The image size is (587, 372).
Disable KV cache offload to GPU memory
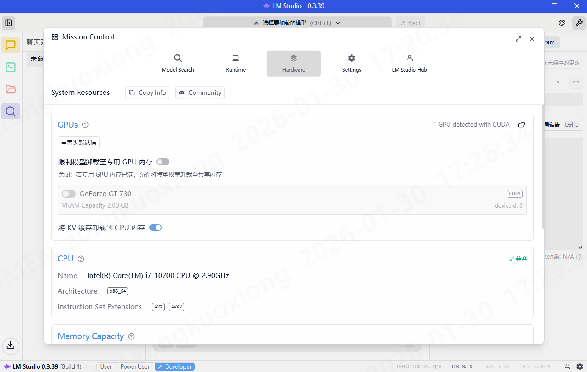pyautogui.click(x=155, y=228)
